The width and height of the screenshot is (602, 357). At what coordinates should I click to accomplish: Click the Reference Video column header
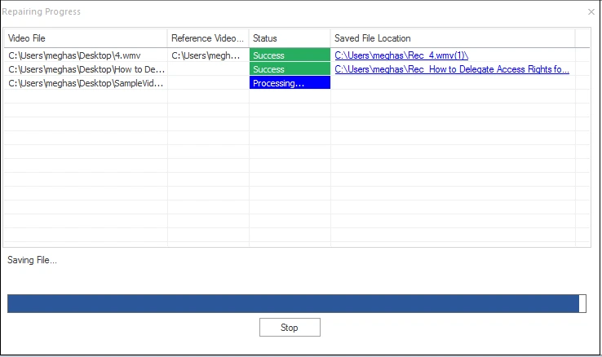208,38
